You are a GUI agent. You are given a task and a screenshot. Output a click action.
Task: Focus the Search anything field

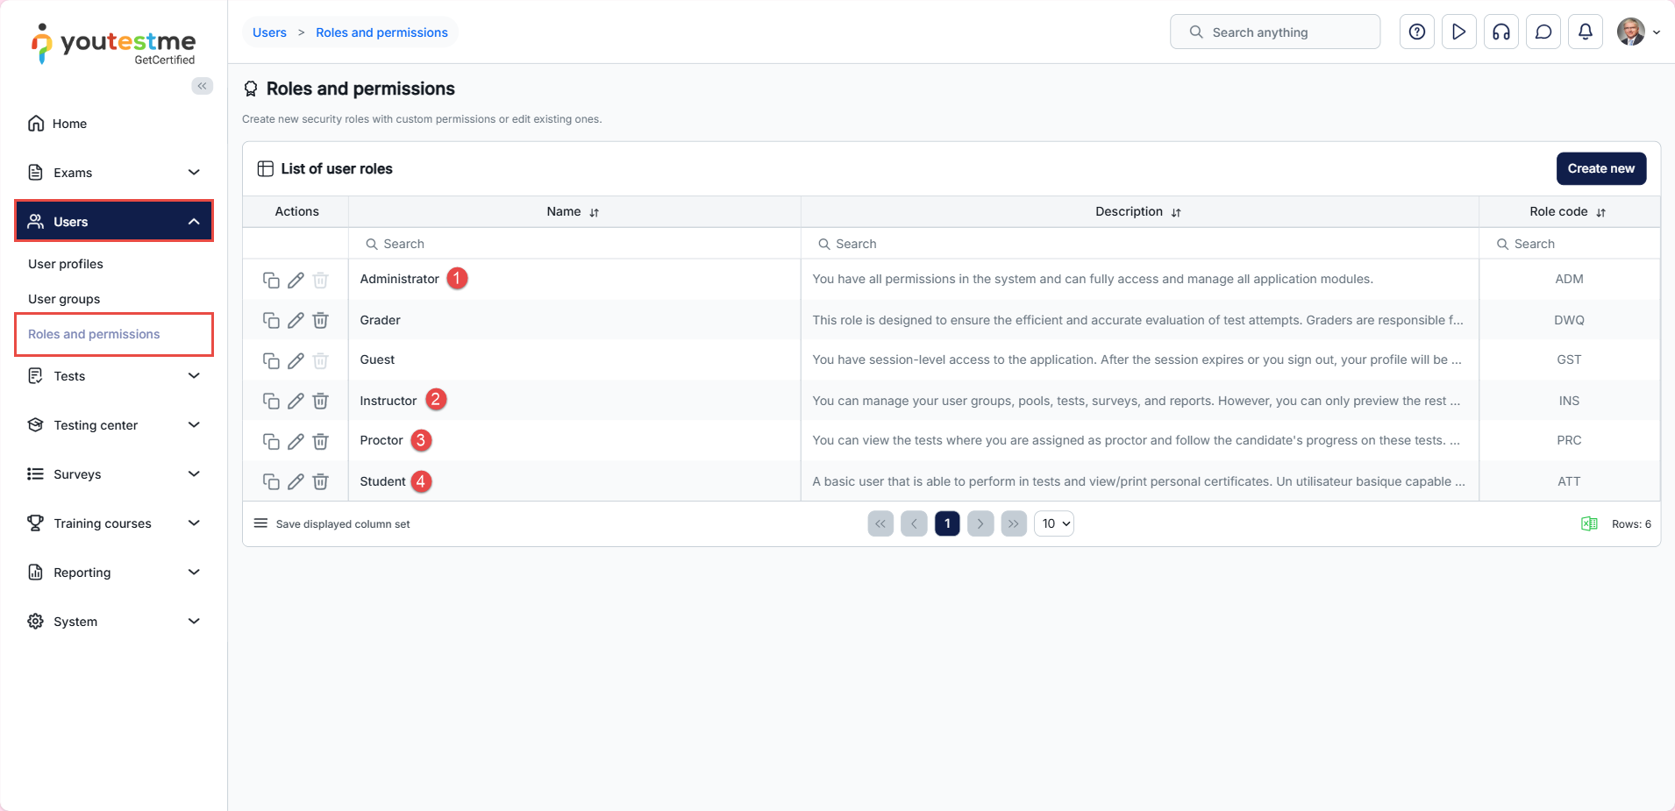pyautogui.click(x=1275, y=32)
